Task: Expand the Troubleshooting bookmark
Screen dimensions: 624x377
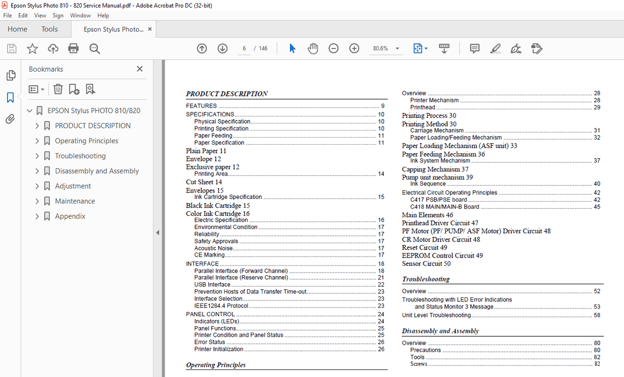Action: pos(37,156)
